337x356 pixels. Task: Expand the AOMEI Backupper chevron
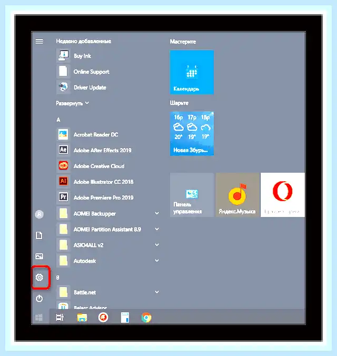tap(157, 213)
